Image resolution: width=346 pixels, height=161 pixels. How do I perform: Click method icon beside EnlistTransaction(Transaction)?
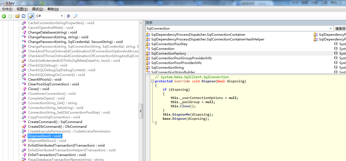24,155
